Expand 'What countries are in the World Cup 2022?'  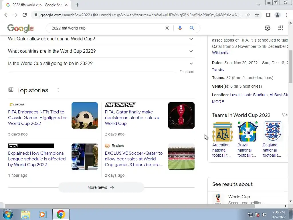pos(101,51)
